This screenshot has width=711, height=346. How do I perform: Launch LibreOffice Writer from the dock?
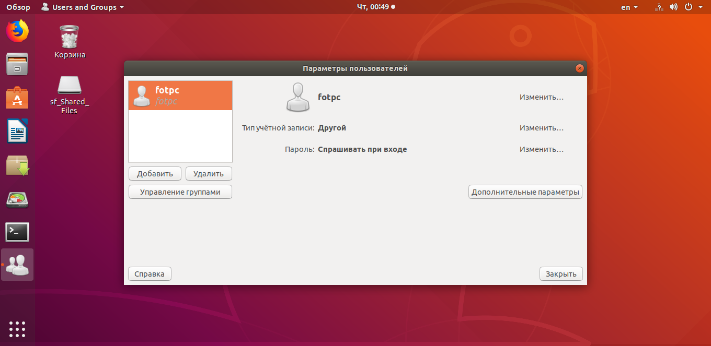[x=17, y=130]
